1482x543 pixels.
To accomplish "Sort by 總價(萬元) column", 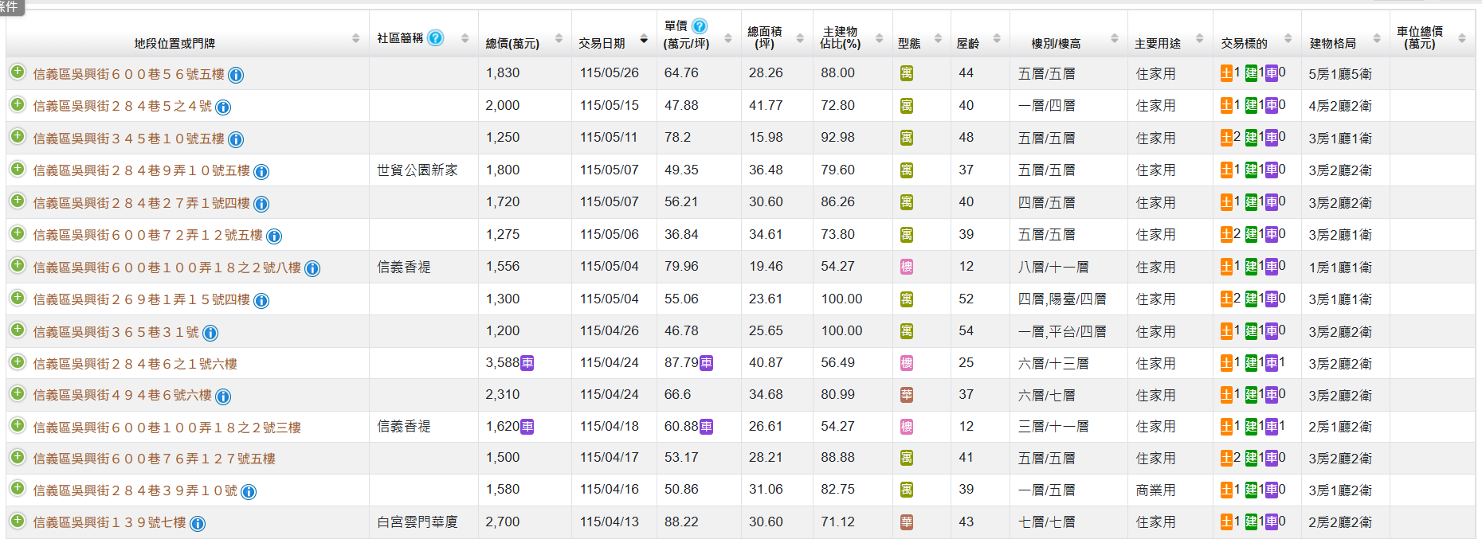I will 559,38.
